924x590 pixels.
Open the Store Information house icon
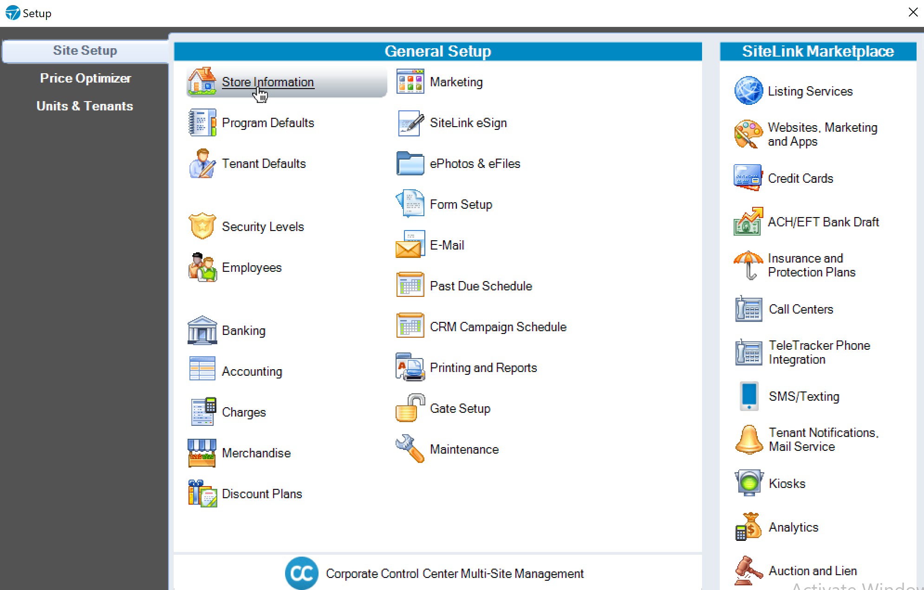[x=202, y=81]
